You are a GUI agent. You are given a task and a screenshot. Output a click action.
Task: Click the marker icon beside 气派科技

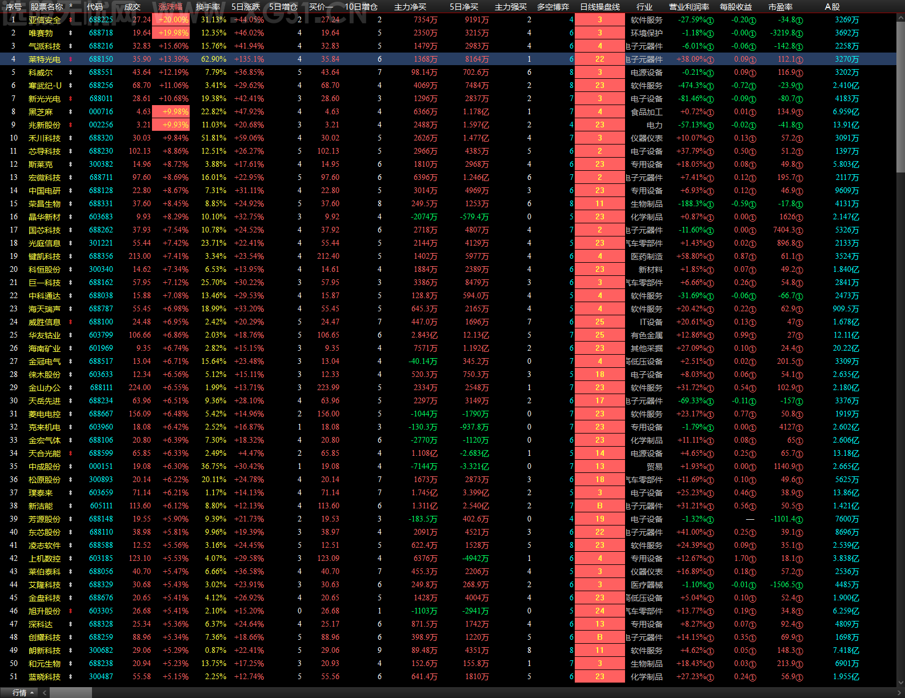(x=70, y=46)
